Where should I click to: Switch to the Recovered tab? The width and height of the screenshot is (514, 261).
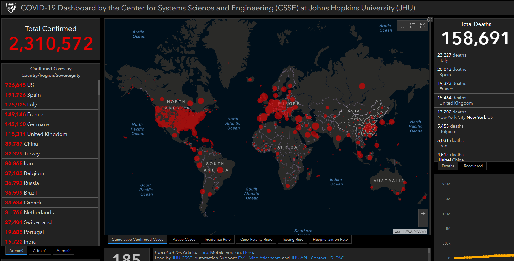tap(473, 166)
